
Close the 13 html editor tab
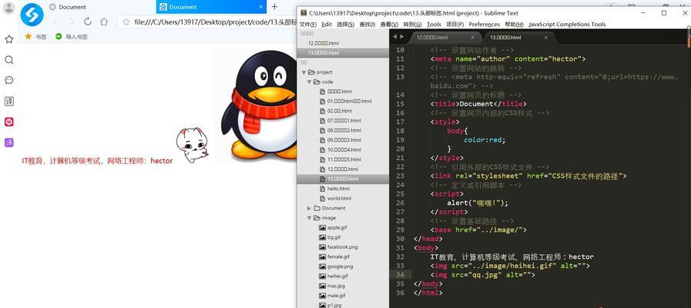pyautogui.click(x=546, y=38)
